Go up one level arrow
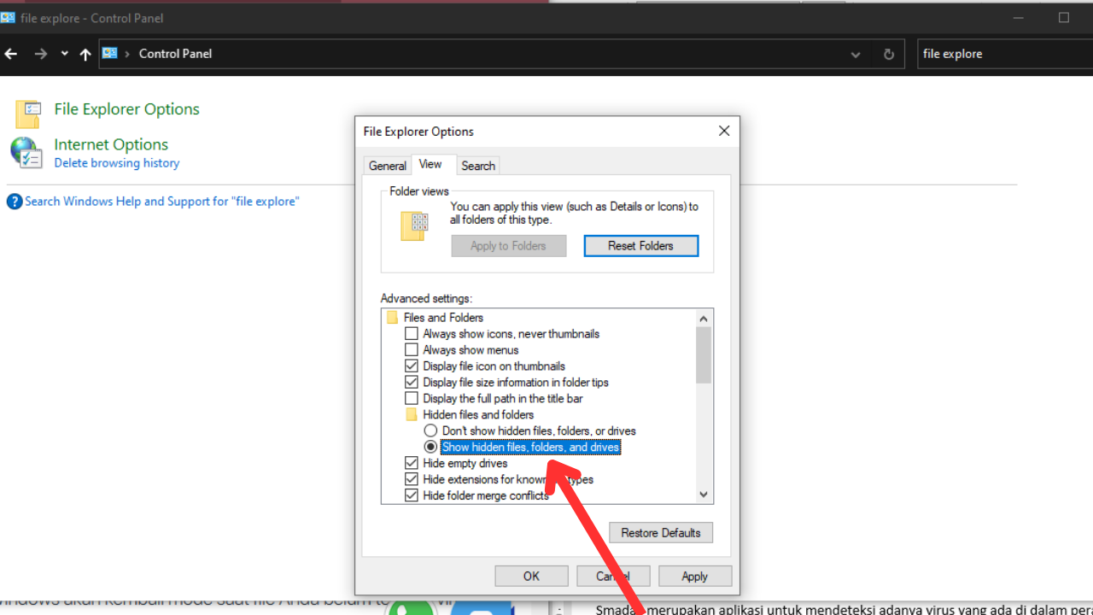Screen dimensions: 1093x615 [85, 54]
